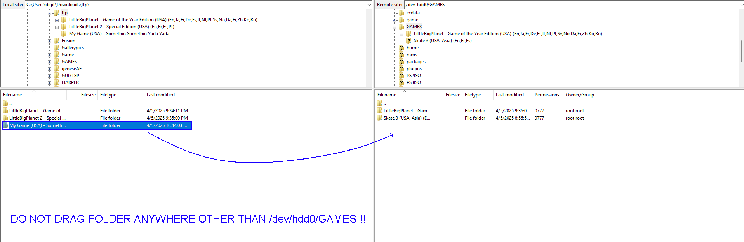
Task: Expand the HARPER folder node
Action: pyautogui.click(x=50, y=83)
